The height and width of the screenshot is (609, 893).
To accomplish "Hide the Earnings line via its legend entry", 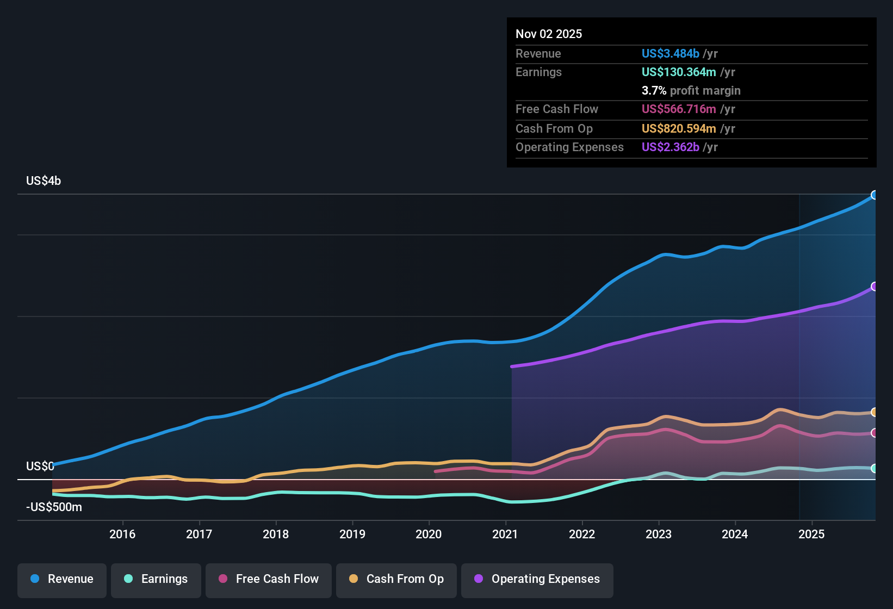I will pos(156,579).
